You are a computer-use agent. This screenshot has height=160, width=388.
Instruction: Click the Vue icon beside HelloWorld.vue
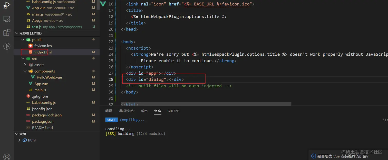coord(33,77)
